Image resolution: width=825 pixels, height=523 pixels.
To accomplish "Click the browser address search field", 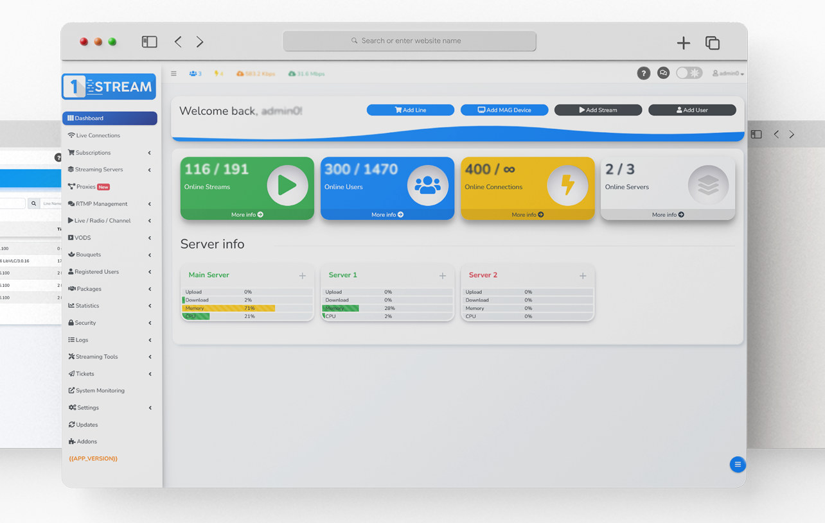I will click(x=409, y=41).
